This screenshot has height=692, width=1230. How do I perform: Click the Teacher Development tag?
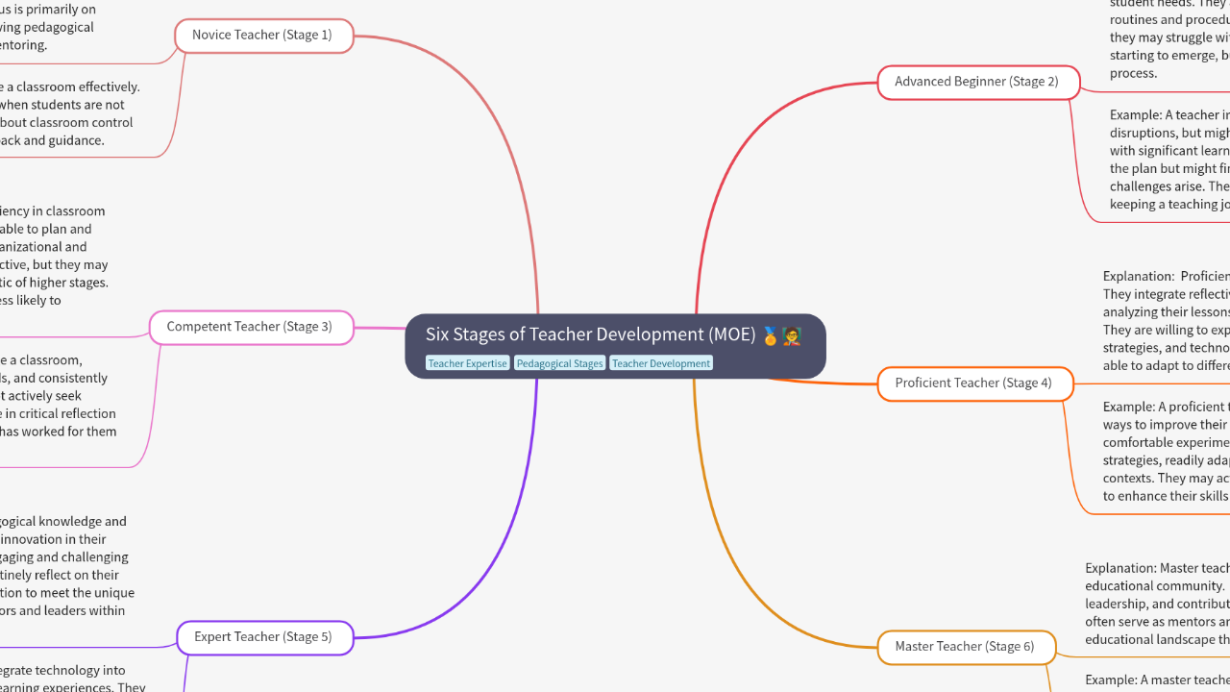pos(661,363)
